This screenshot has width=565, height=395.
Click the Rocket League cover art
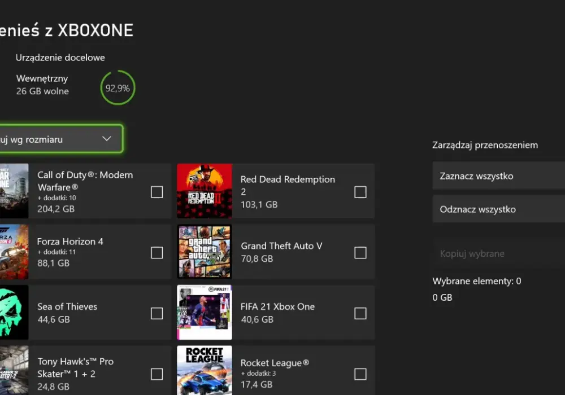[205, 371]
